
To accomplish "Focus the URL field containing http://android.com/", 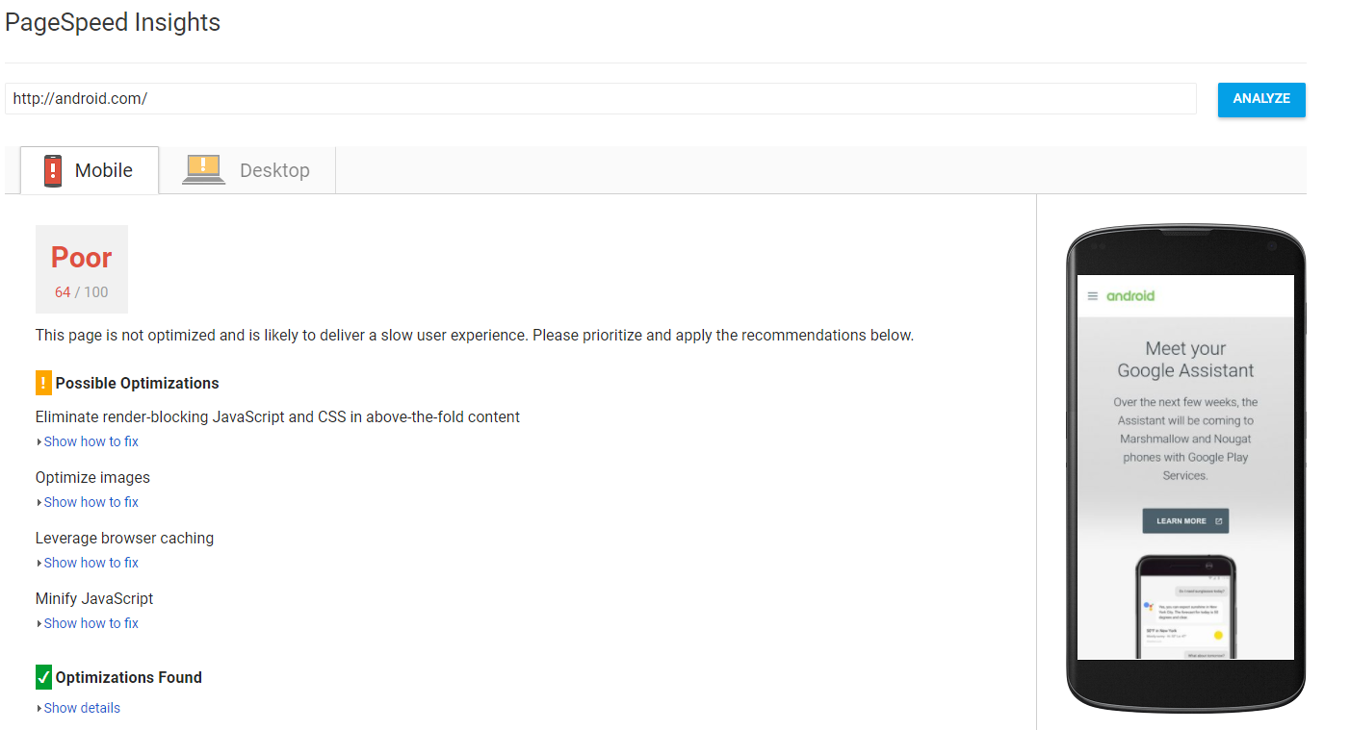I will [x=601, y=99].
